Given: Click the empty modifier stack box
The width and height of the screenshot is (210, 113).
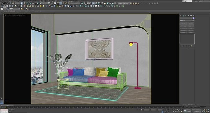Looking at the screenshot, I should pos(187,39).
